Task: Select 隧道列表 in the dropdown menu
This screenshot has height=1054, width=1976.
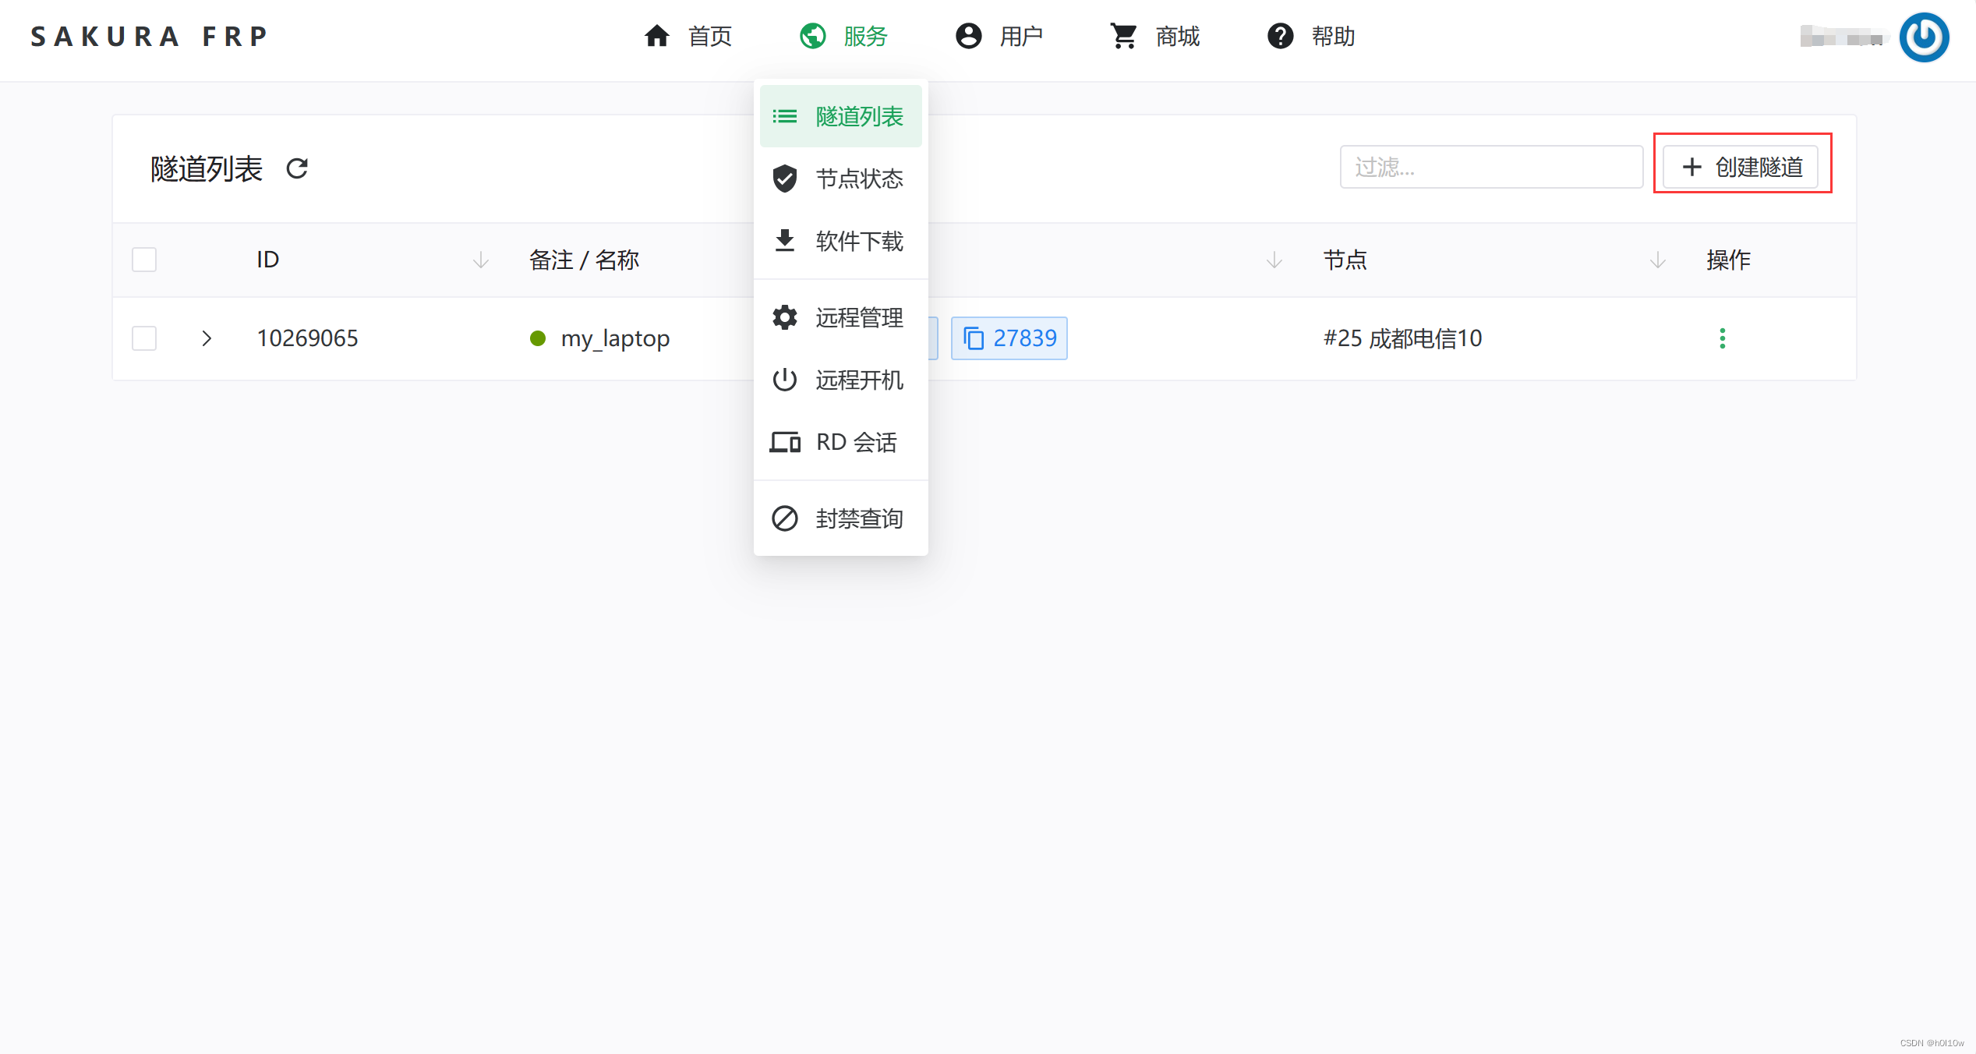Action: click(841, 116)
